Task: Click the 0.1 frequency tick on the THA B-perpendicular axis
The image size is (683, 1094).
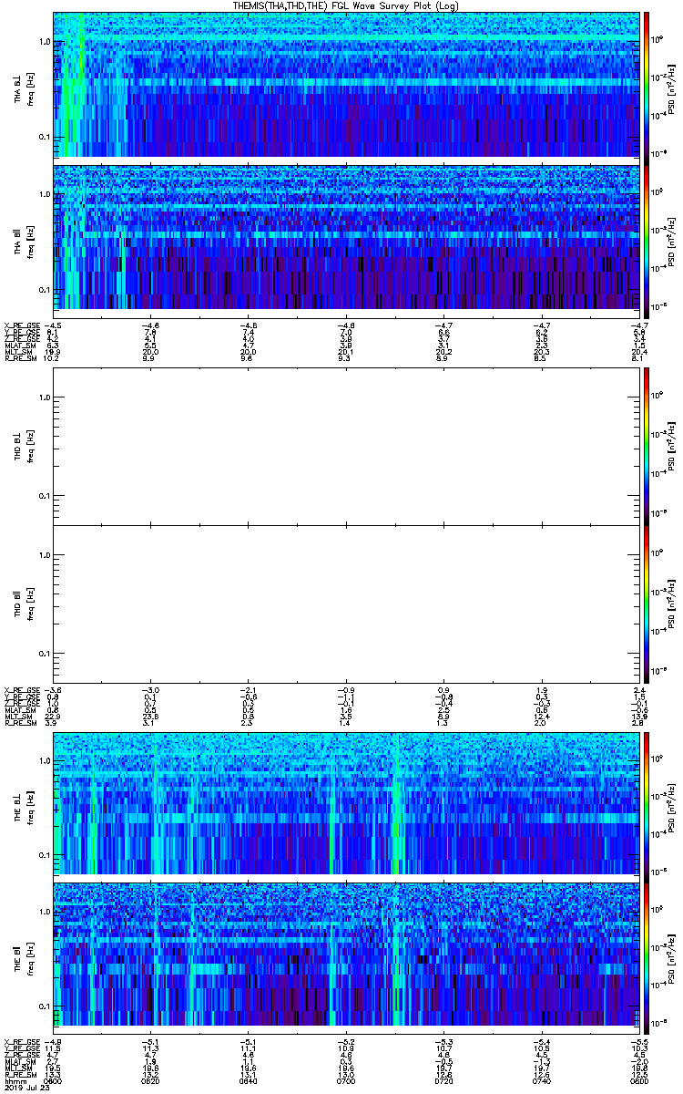Action: 45,138
